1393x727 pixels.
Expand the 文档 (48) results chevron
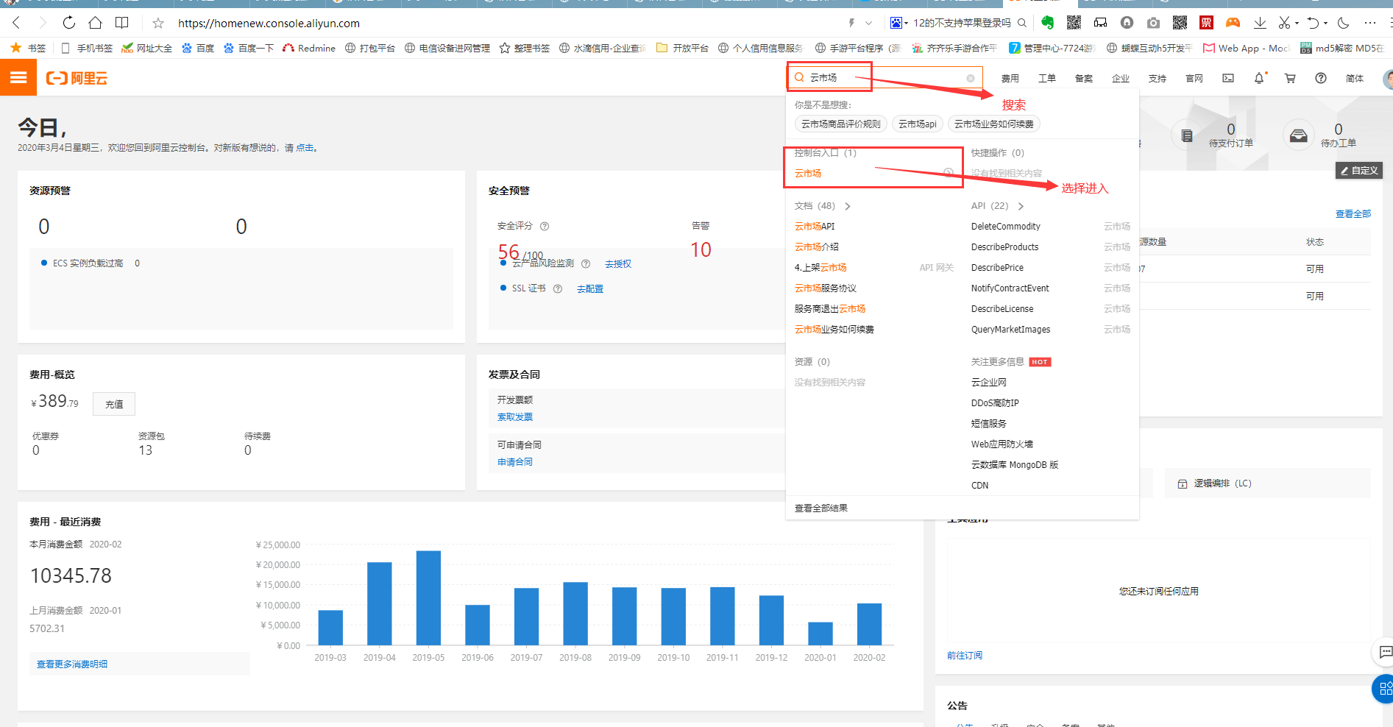[x=848, y=206]
